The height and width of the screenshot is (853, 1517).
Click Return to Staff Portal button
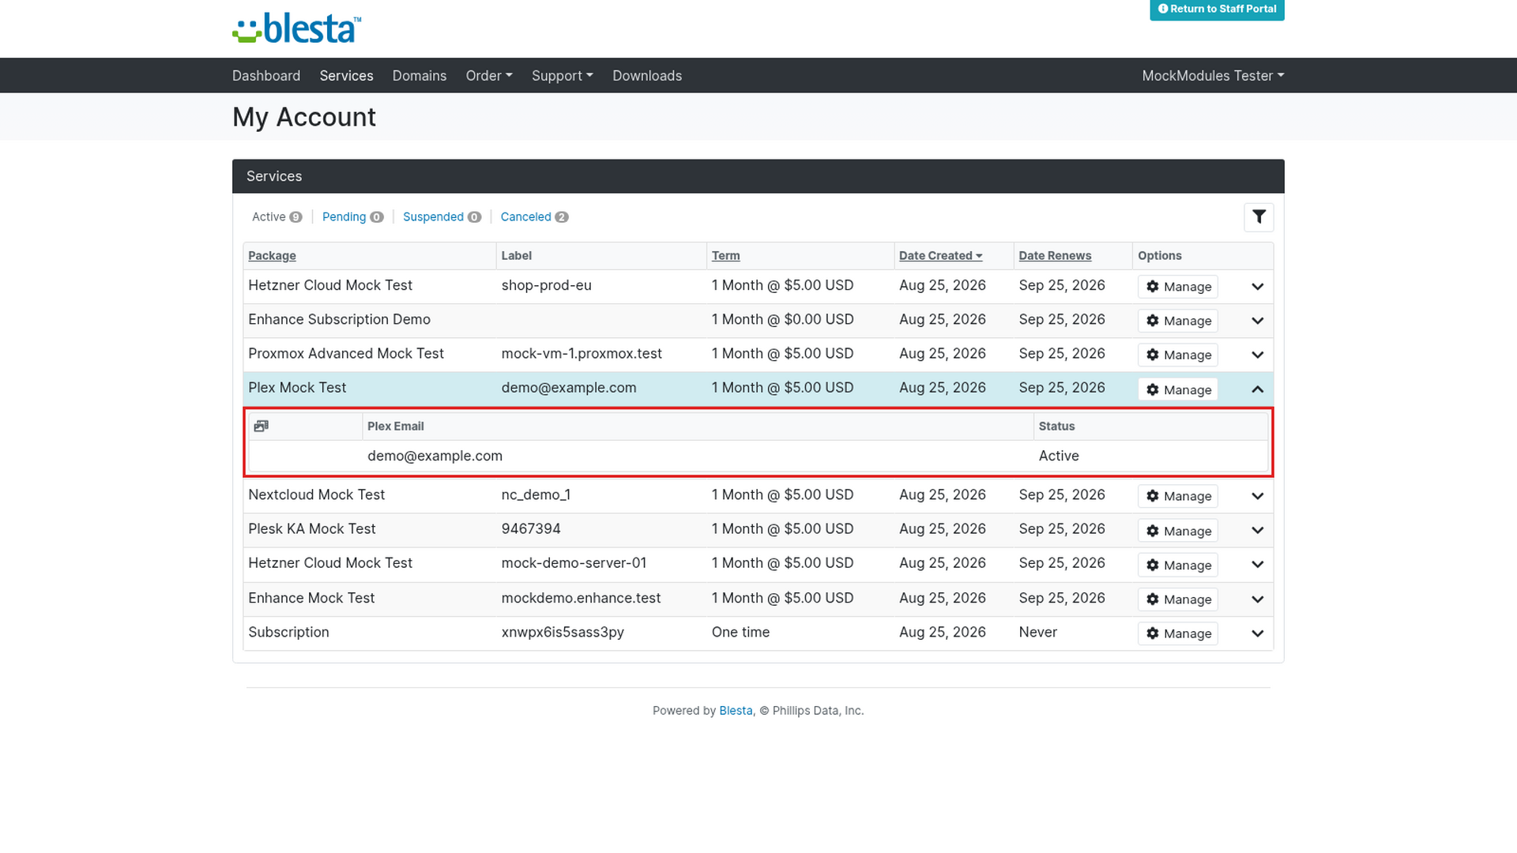tap(1217, 9)
